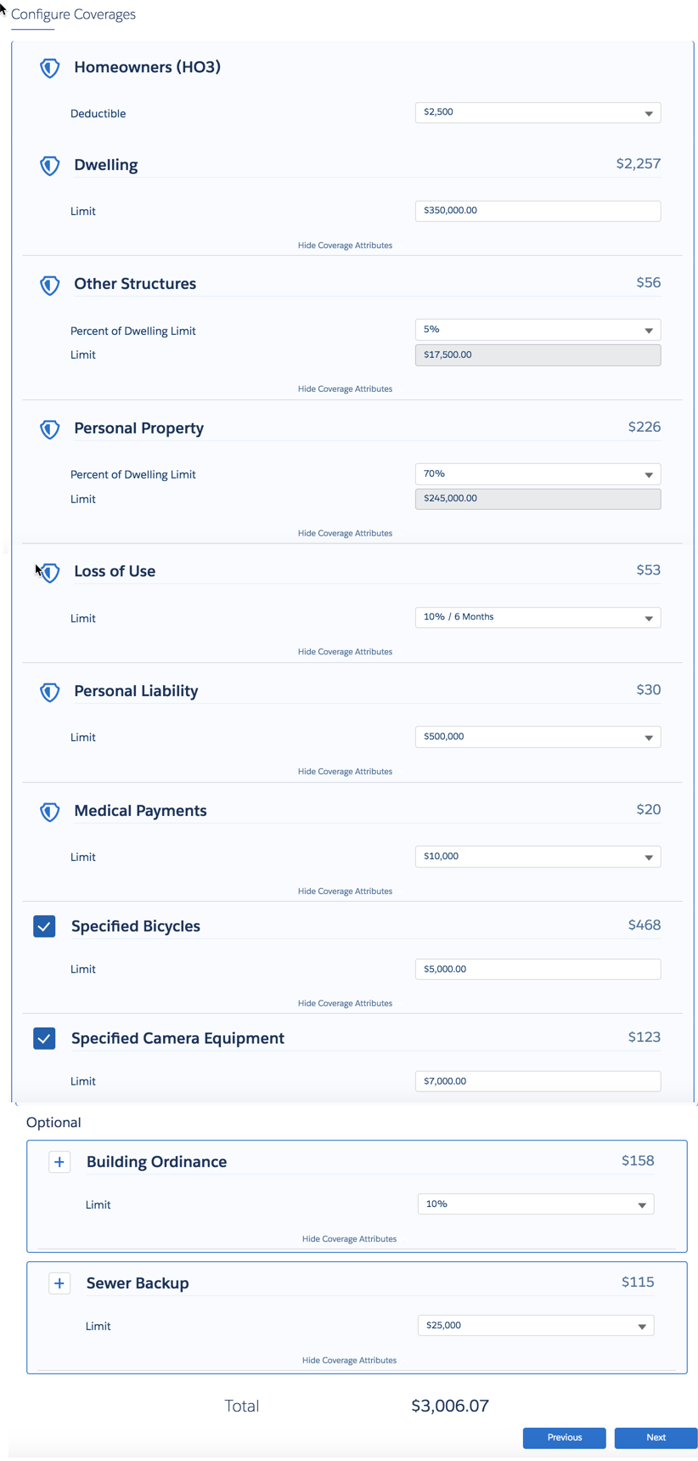
Task: Click the Loss of Use shield icon
Action: click(50, 572)
